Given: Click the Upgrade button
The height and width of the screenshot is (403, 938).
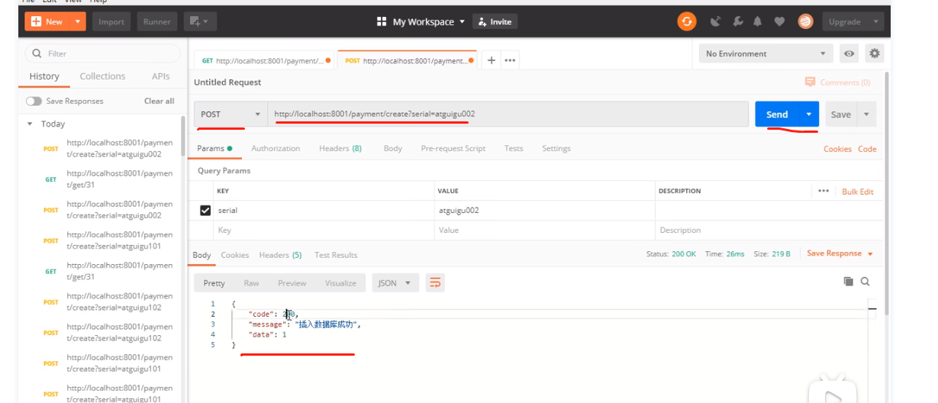Looking at the screenshot, I should coord(845,21).
